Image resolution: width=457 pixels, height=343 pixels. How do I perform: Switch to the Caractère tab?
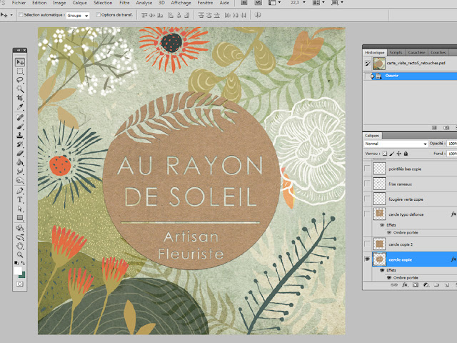click(x=416, y=52)
